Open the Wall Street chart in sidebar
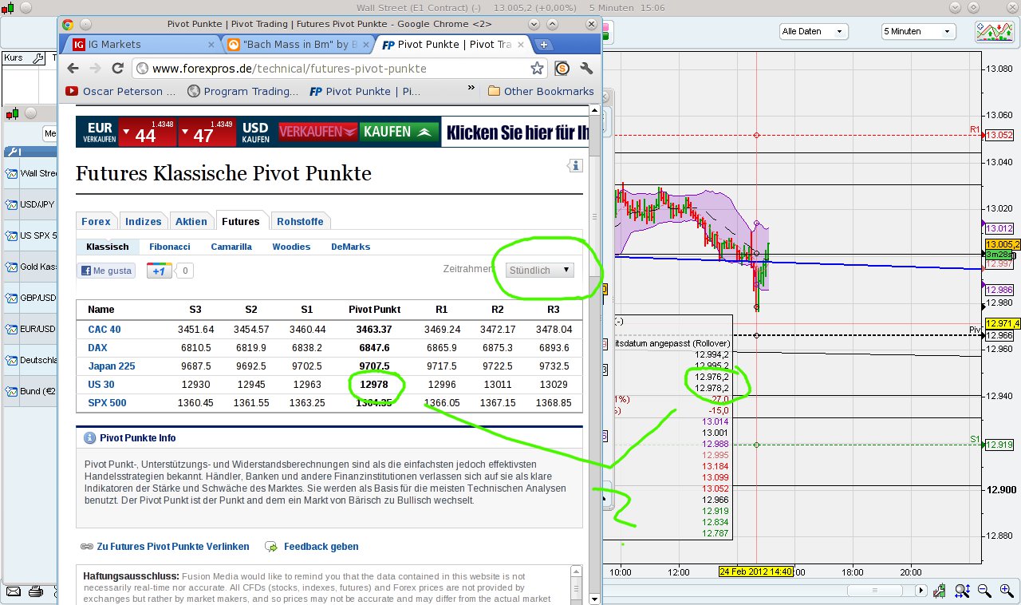The height and width of the screenshot is (605, 1021). click(32, 173)
